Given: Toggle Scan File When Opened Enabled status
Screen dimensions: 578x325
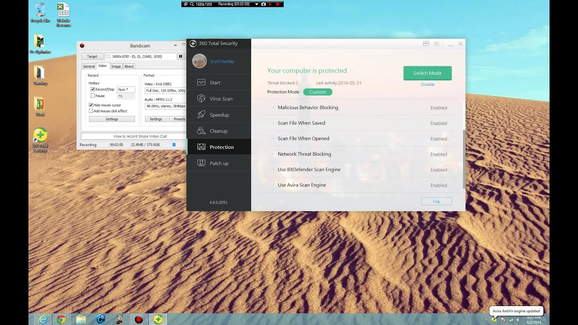Looking at the screenshot, I should (438, 139).
